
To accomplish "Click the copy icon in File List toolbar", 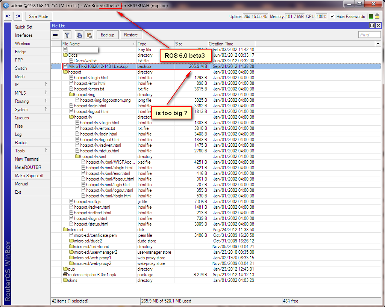I will coord(79,35).
